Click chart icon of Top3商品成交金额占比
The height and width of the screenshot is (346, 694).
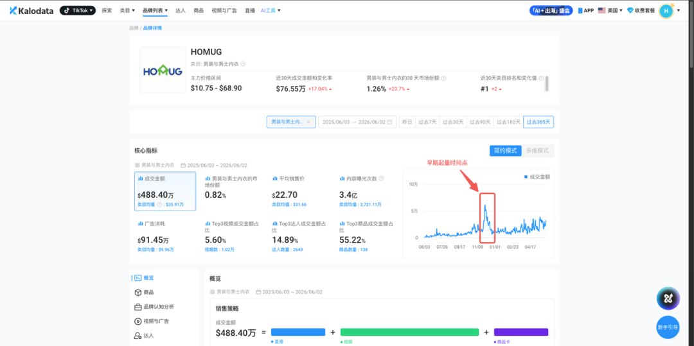[342, 223]
